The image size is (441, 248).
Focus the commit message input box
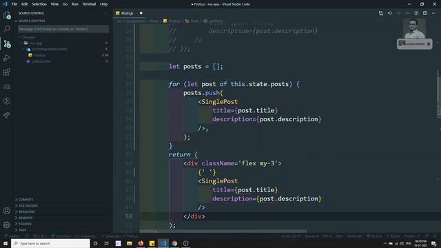pos(63,29)
